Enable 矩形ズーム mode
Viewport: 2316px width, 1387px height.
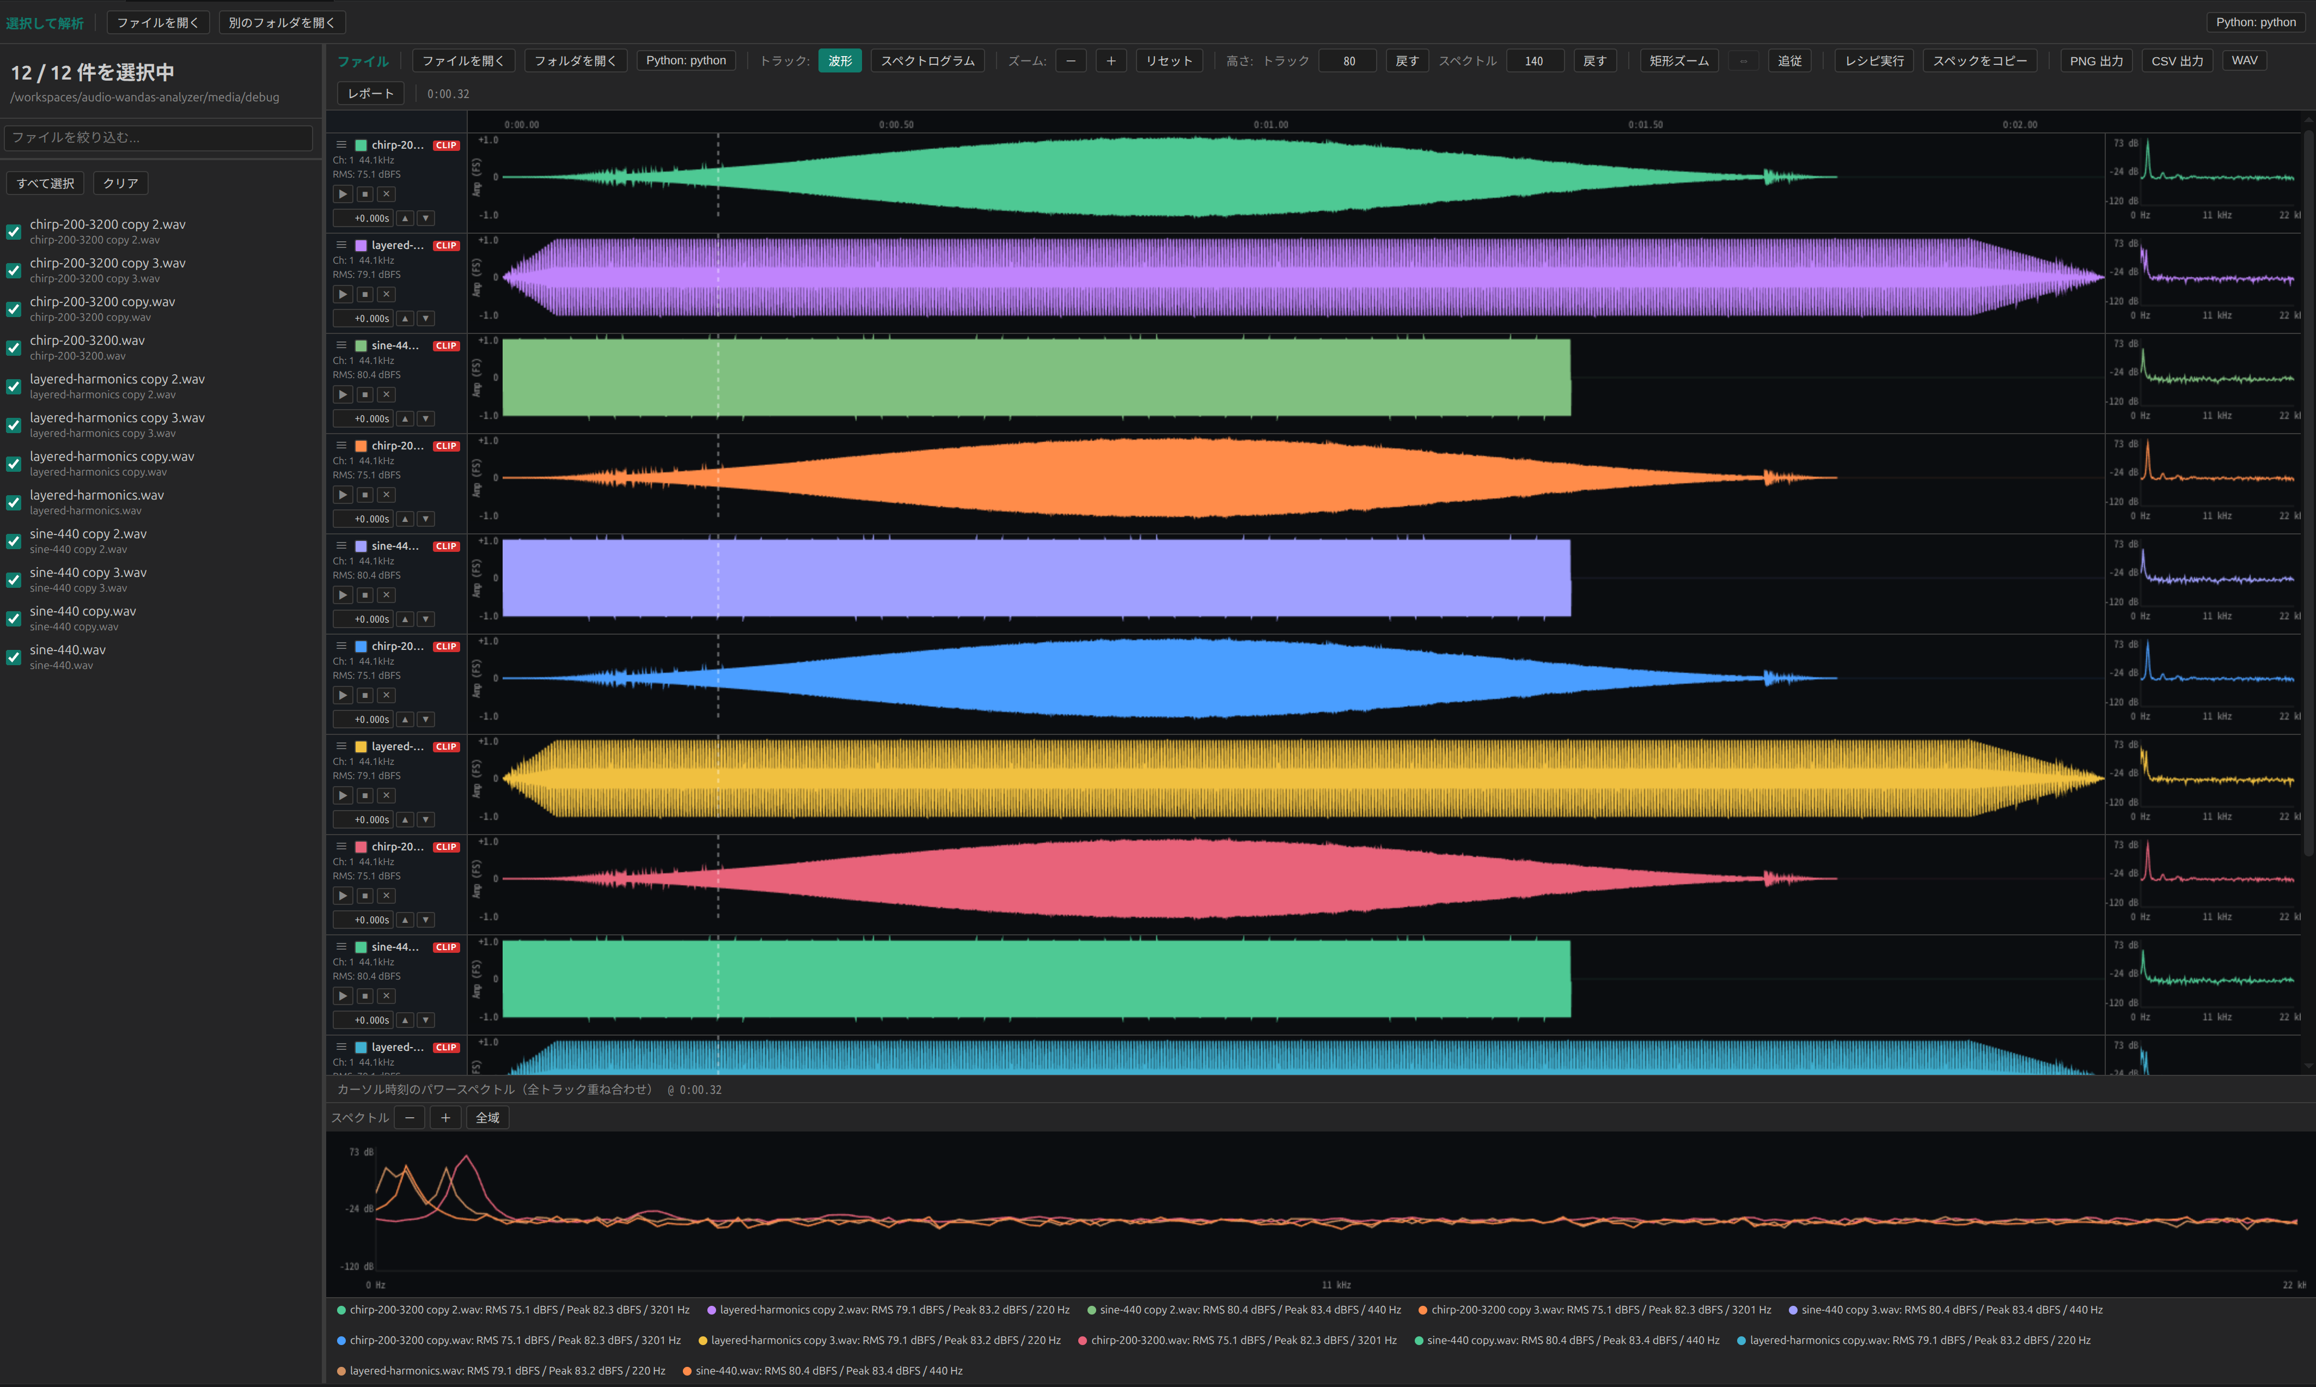(1679, 61)
